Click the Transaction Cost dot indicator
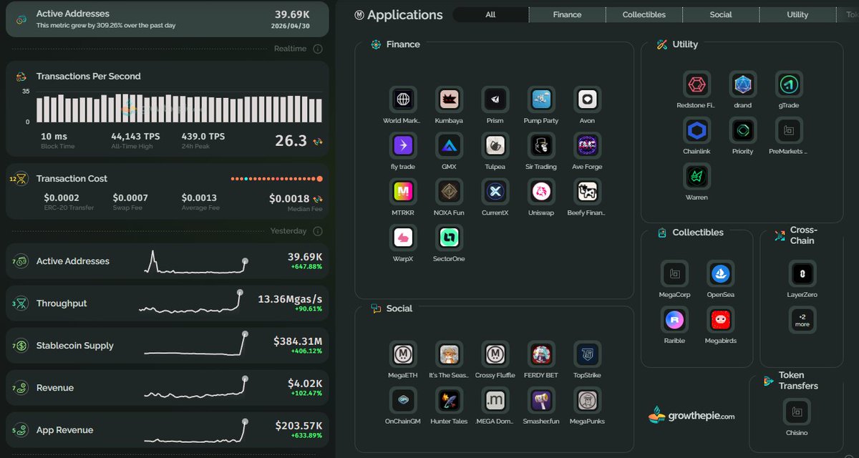859x458 pixels. (x=277, y=178)
